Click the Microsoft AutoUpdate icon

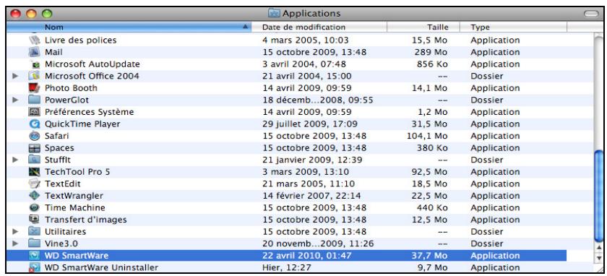(35, 64)
